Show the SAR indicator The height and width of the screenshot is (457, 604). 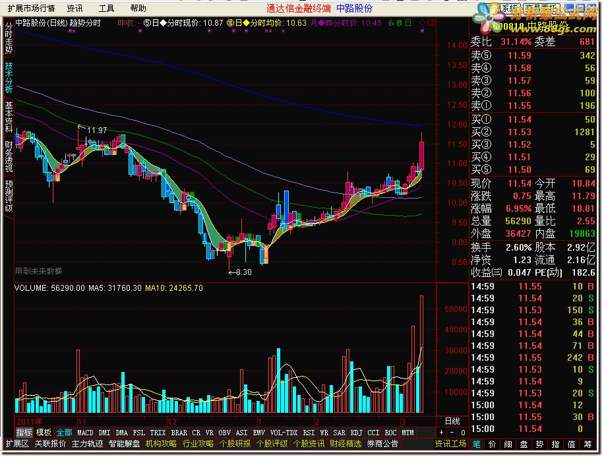(x=340, y=433)
